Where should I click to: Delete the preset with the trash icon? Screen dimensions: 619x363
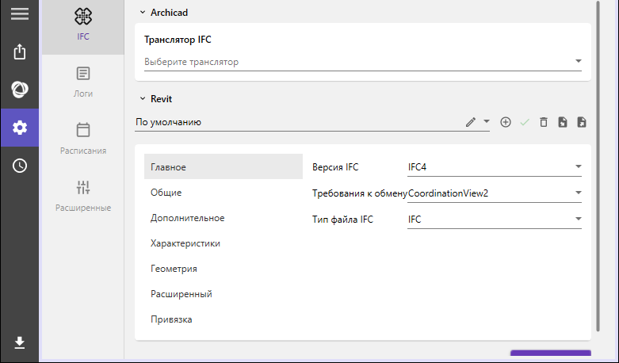544,122
